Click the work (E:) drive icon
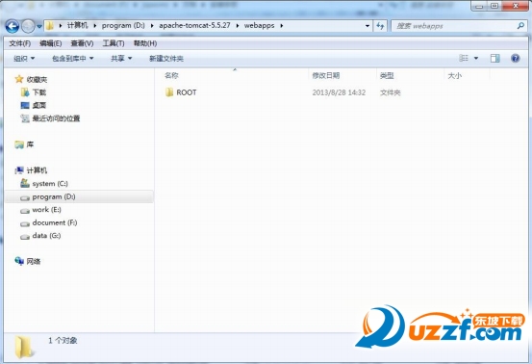The width and height of the screenshot is (532, 364). (25, 211)
